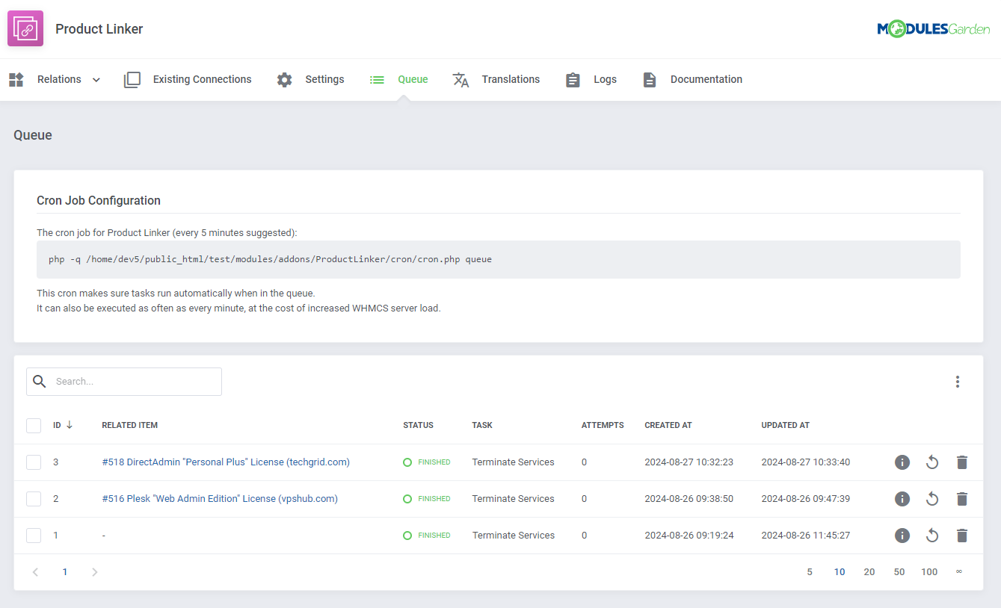
Task: Go to next page arrow
Action: tap(94, 572)
